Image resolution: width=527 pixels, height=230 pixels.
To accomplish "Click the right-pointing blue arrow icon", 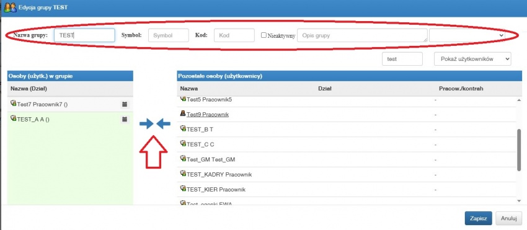I will click(146, 124).
